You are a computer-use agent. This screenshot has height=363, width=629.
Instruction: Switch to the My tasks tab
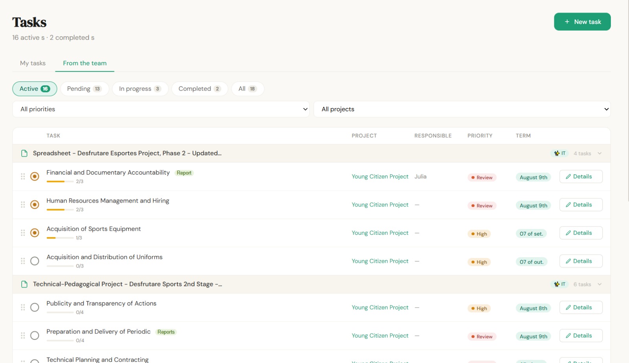click(33, 63)
